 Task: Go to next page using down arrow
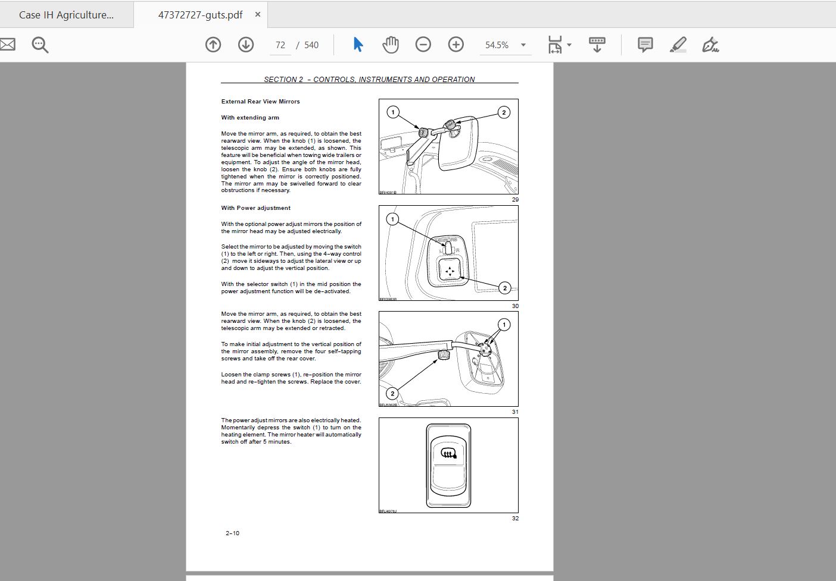click(x=246, y=45)
